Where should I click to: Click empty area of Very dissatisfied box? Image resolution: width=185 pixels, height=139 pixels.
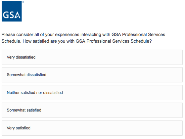(106, 57)
